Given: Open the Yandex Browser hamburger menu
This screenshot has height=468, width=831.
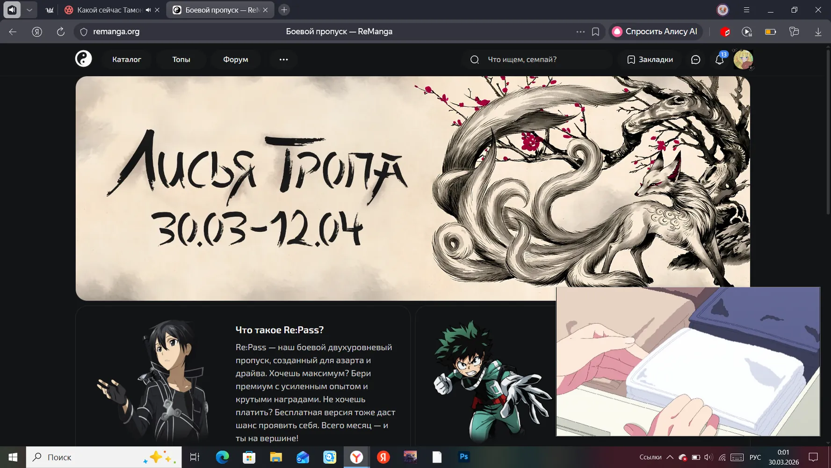Looking at the screenshot, I should click(746, 10).
